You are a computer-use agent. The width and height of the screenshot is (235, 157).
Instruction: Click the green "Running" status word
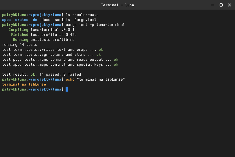pyautogui.click(x=21, y=40)
